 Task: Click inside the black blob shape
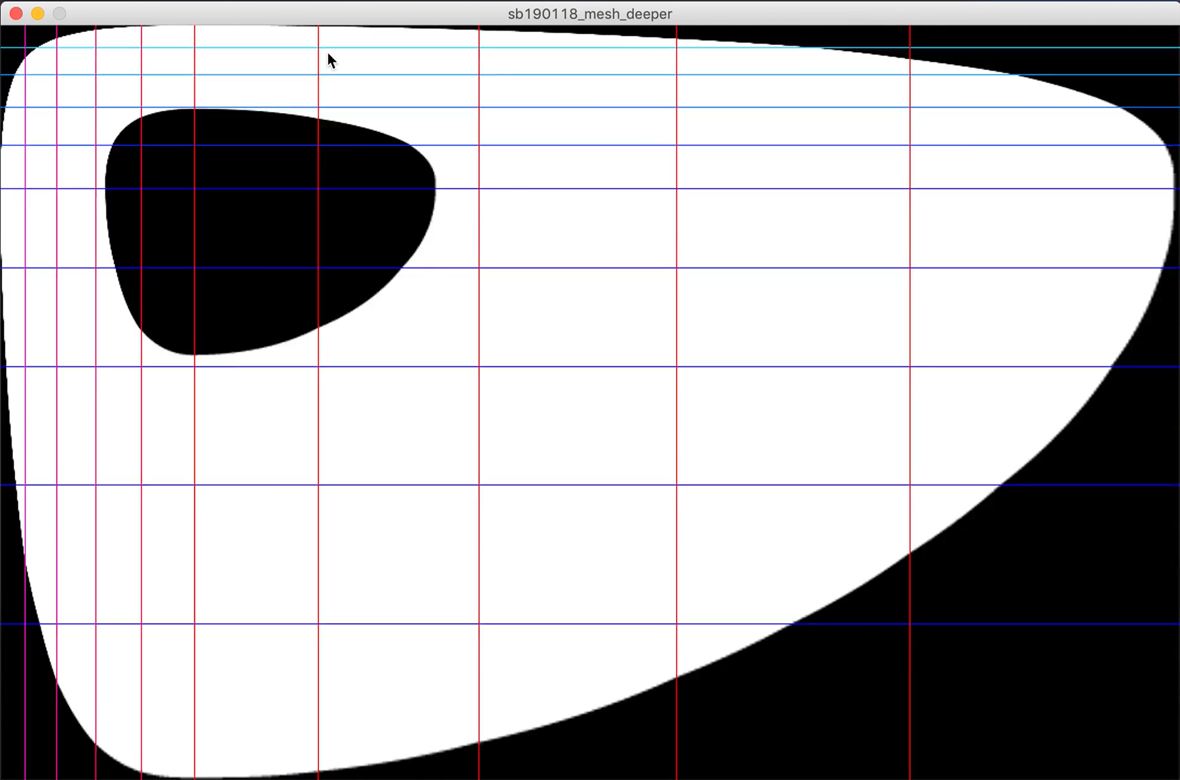point(258,227)
